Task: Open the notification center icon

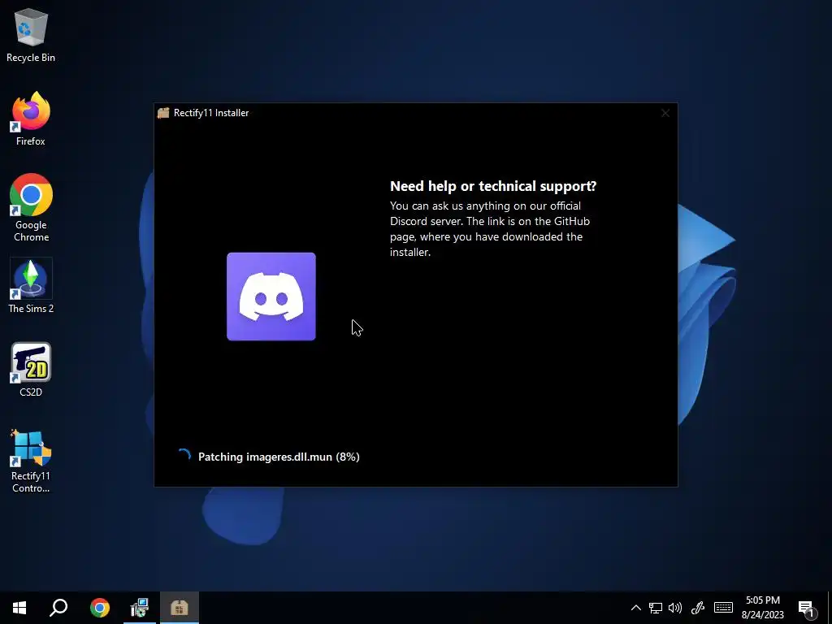Action: click(807, 608)
